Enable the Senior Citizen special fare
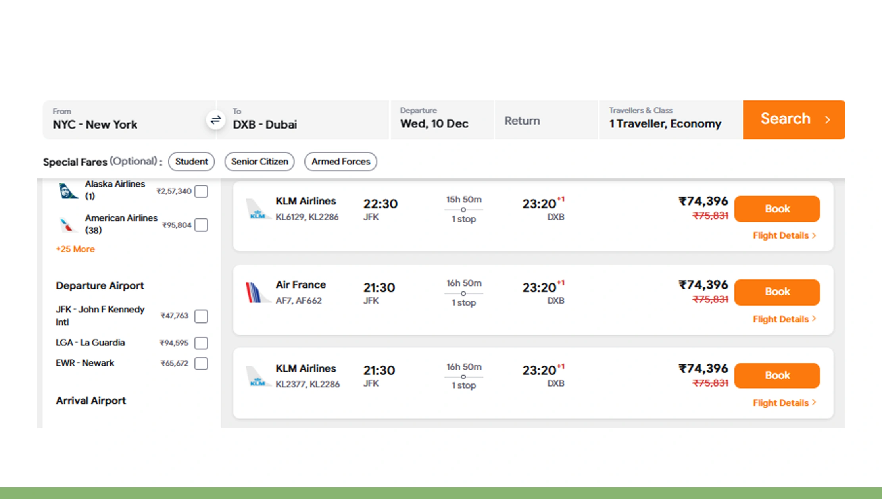 (x=259, y=162)
